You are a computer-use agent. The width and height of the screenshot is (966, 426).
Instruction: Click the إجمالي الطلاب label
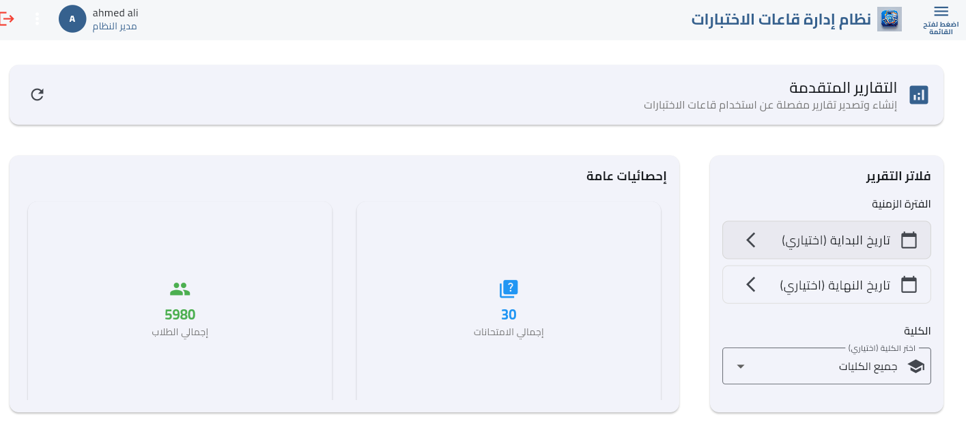tap(180, 332)
